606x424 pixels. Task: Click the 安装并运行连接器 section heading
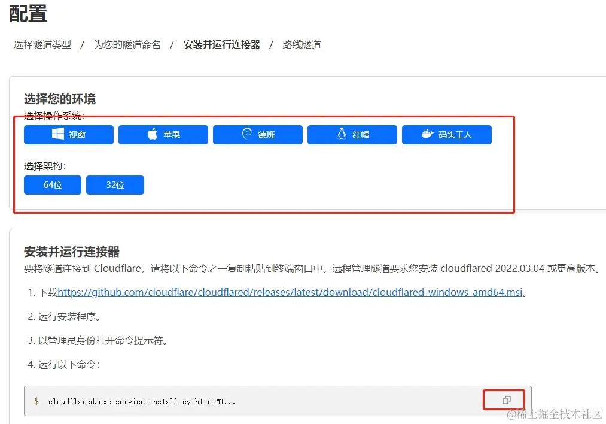pyautogui.click(x=72, y=252)
